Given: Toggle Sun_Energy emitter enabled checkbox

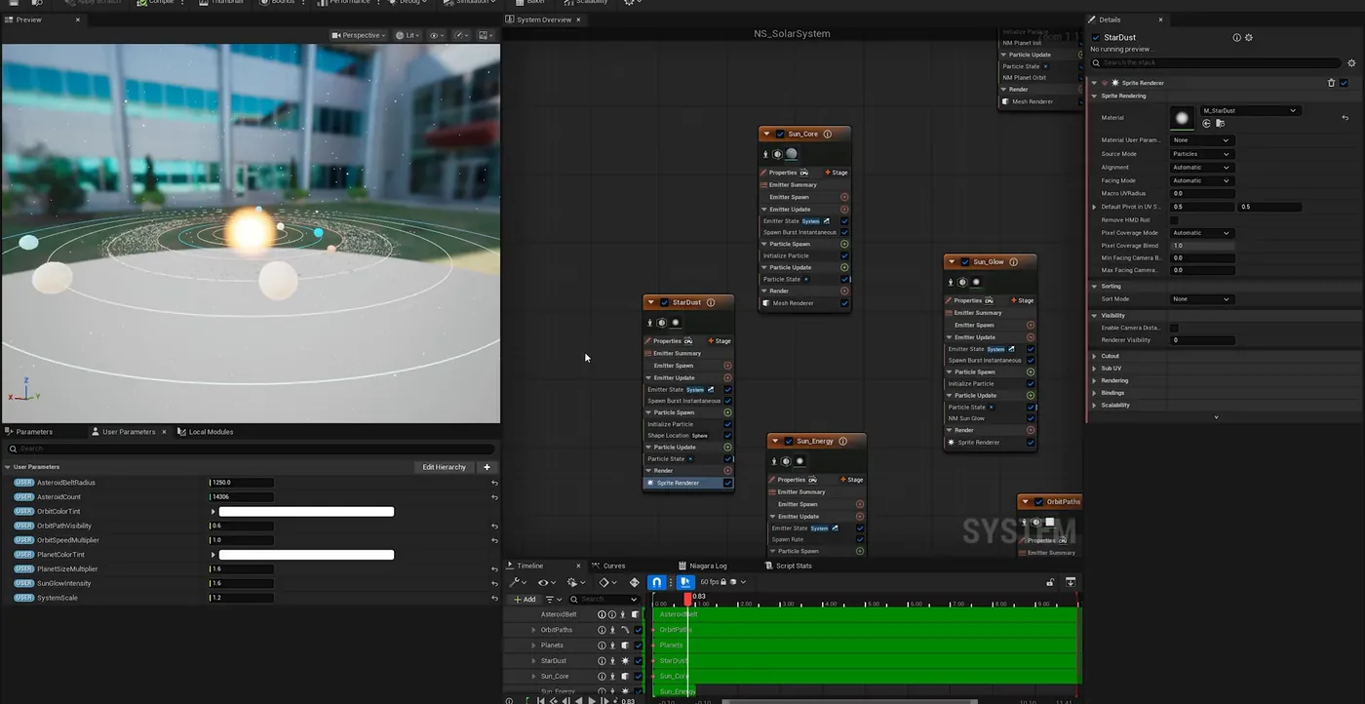Looking at the screenshot, I should (789, 441).
